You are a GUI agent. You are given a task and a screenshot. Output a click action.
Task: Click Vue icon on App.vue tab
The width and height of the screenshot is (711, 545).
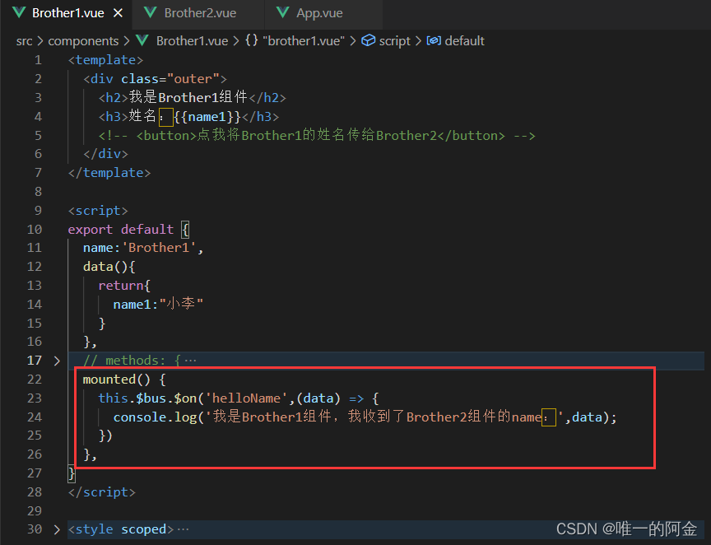point(282,12)
